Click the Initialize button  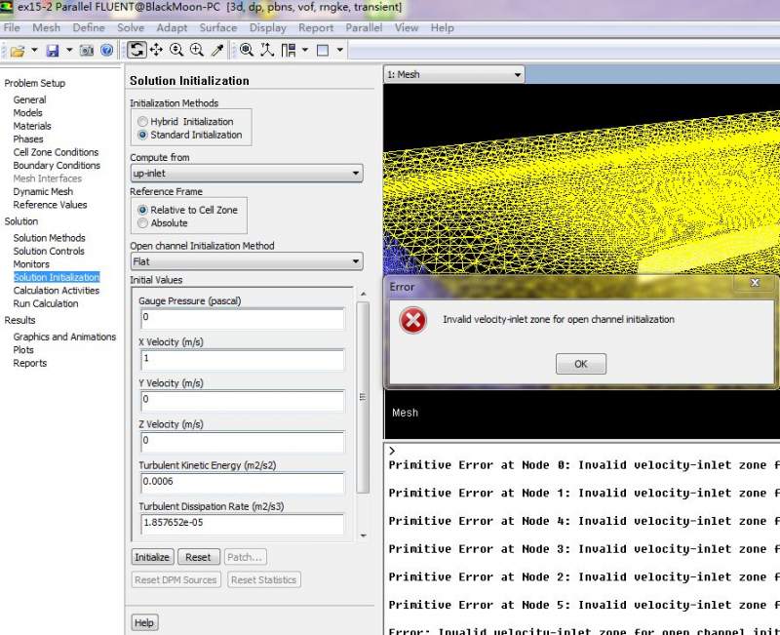pos(152,557)
